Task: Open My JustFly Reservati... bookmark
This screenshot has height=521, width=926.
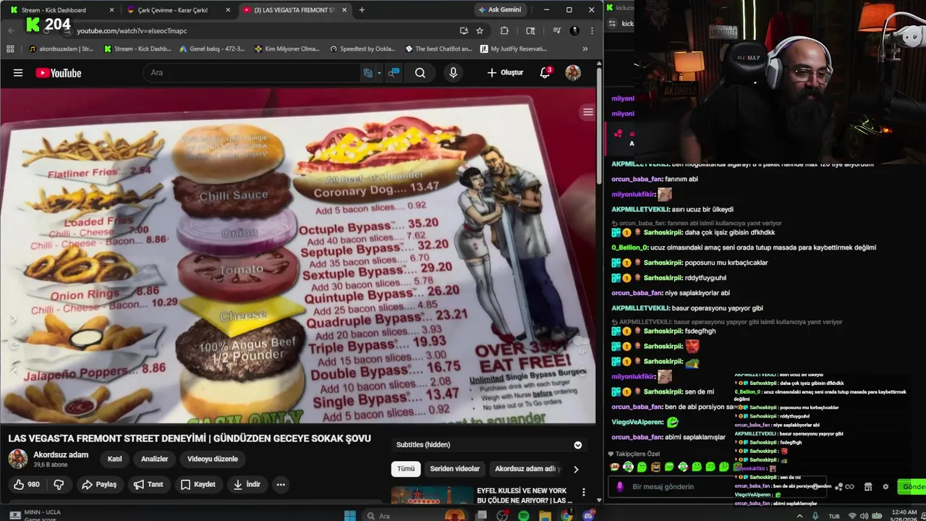Action: [512, 49]
